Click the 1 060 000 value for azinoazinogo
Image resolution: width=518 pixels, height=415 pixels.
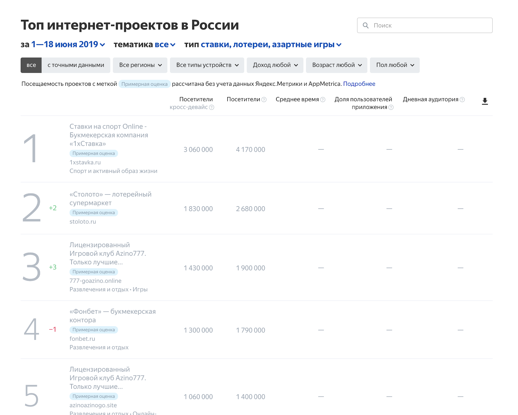(198, 397)
